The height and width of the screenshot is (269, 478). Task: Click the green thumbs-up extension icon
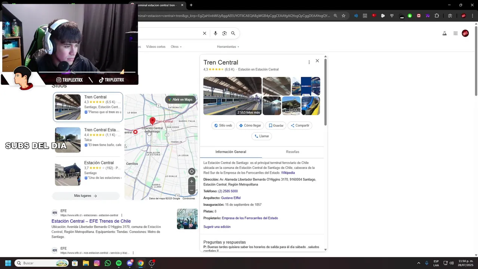pyautogui.click(x=410, y=16)
